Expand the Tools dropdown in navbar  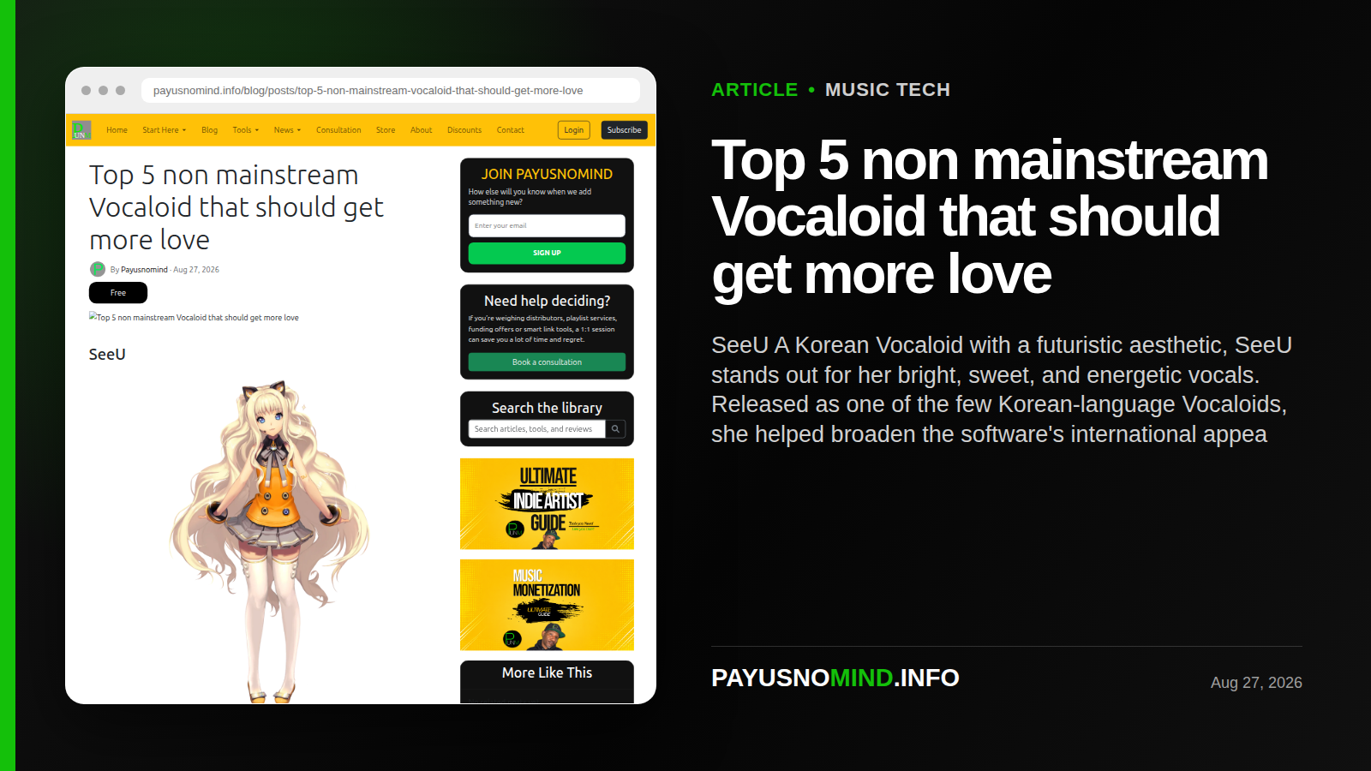click(245, 130)
